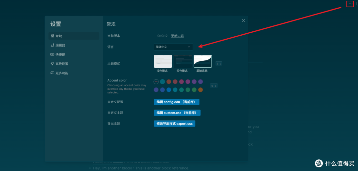Screen dimensions: 358x171
Task: Click background text 'Hey, I'm another block!'
Action: click(x=112, y=168)
